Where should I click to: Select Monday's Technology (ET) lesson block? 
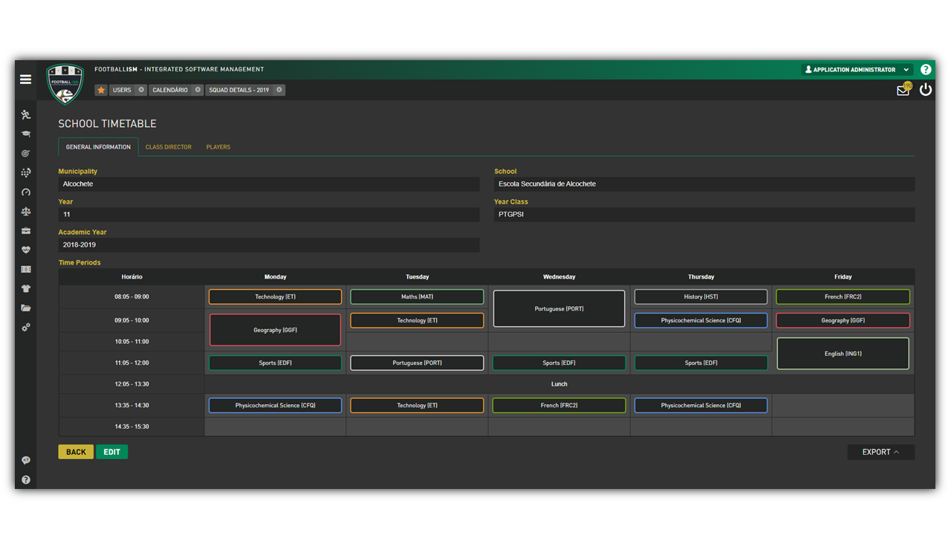click(x=276, y=296)
